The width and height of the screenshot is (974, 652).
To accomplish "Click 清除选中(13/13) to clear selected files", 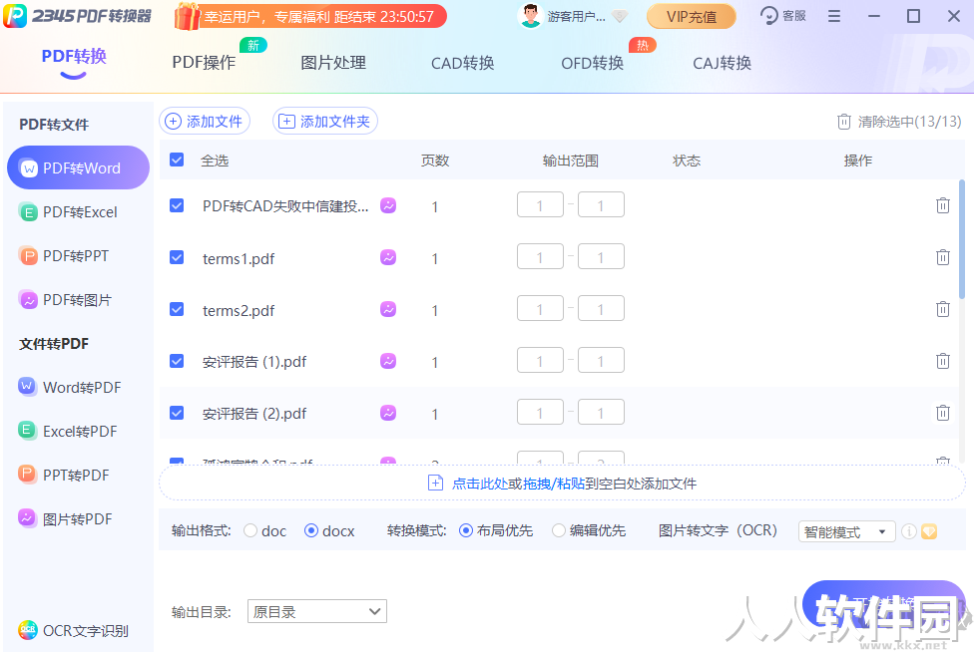I will [899, 122].
